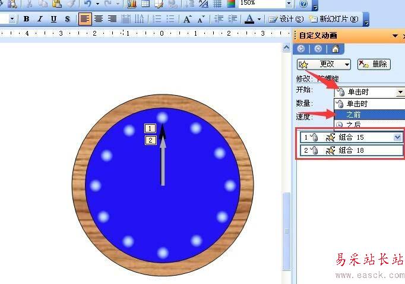The height and width of the screenshot is (284, 405).
Task: Click the Increase Indent icon
Action: click(232, 19)
